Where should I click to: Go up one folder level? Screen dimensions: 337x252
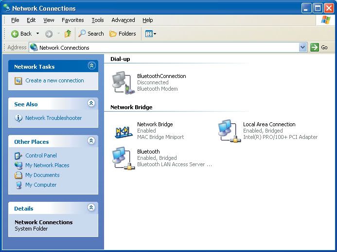coord(68,34)
